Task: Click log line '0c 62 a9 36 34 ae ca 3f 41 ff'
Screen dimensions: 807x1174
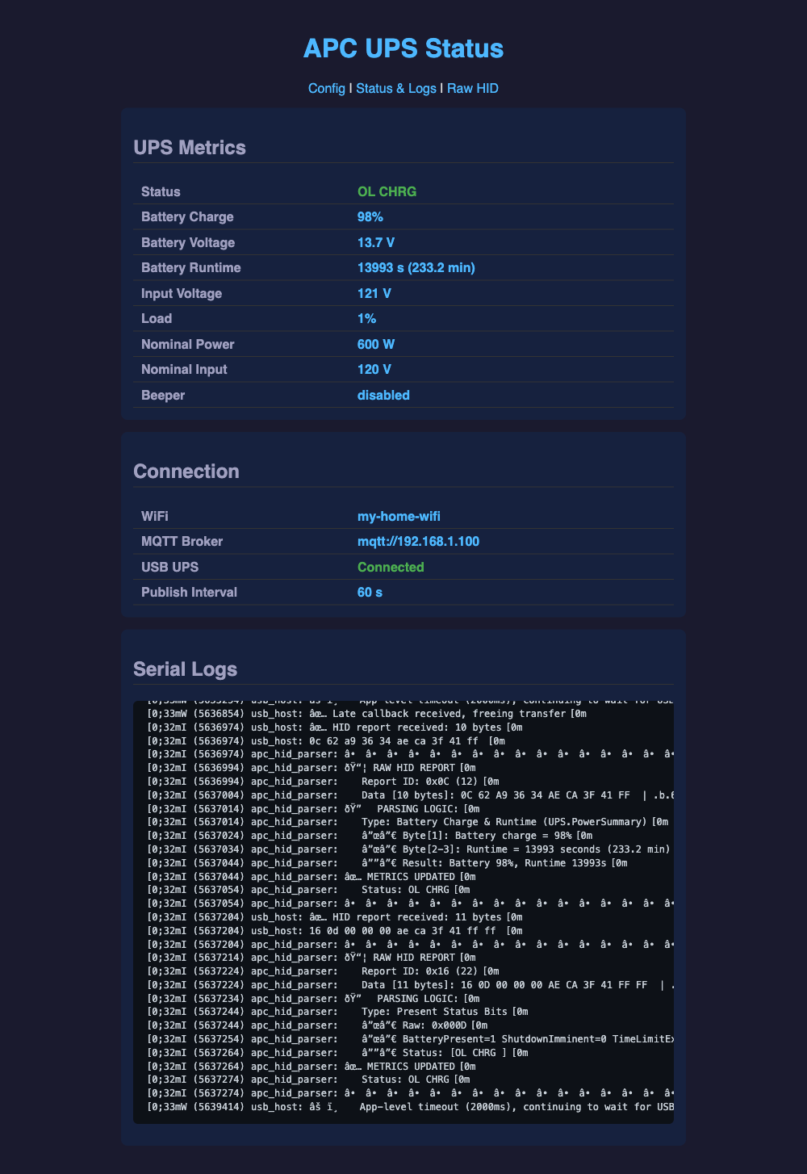Action: click(326, 740)
